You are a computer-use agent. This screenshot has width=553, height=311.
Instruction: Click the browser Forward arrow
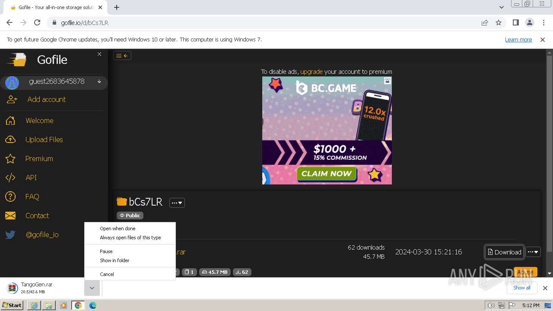23,22
